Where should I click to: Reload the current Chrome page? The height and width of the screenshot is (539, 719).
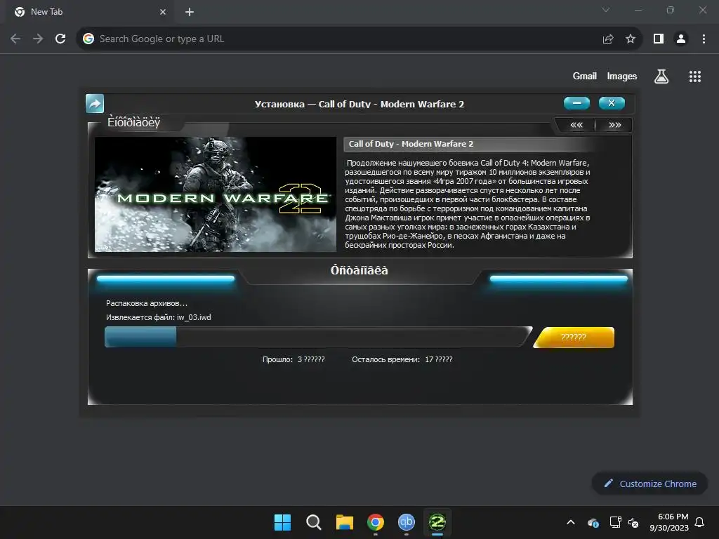(60, 39)
